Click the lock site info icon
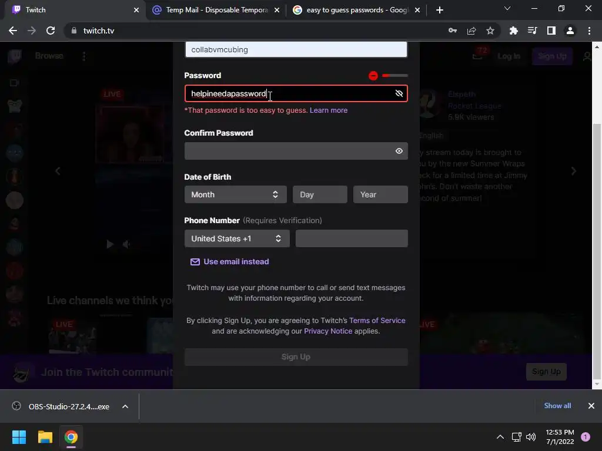602x451 pixels. click(74, 31)
